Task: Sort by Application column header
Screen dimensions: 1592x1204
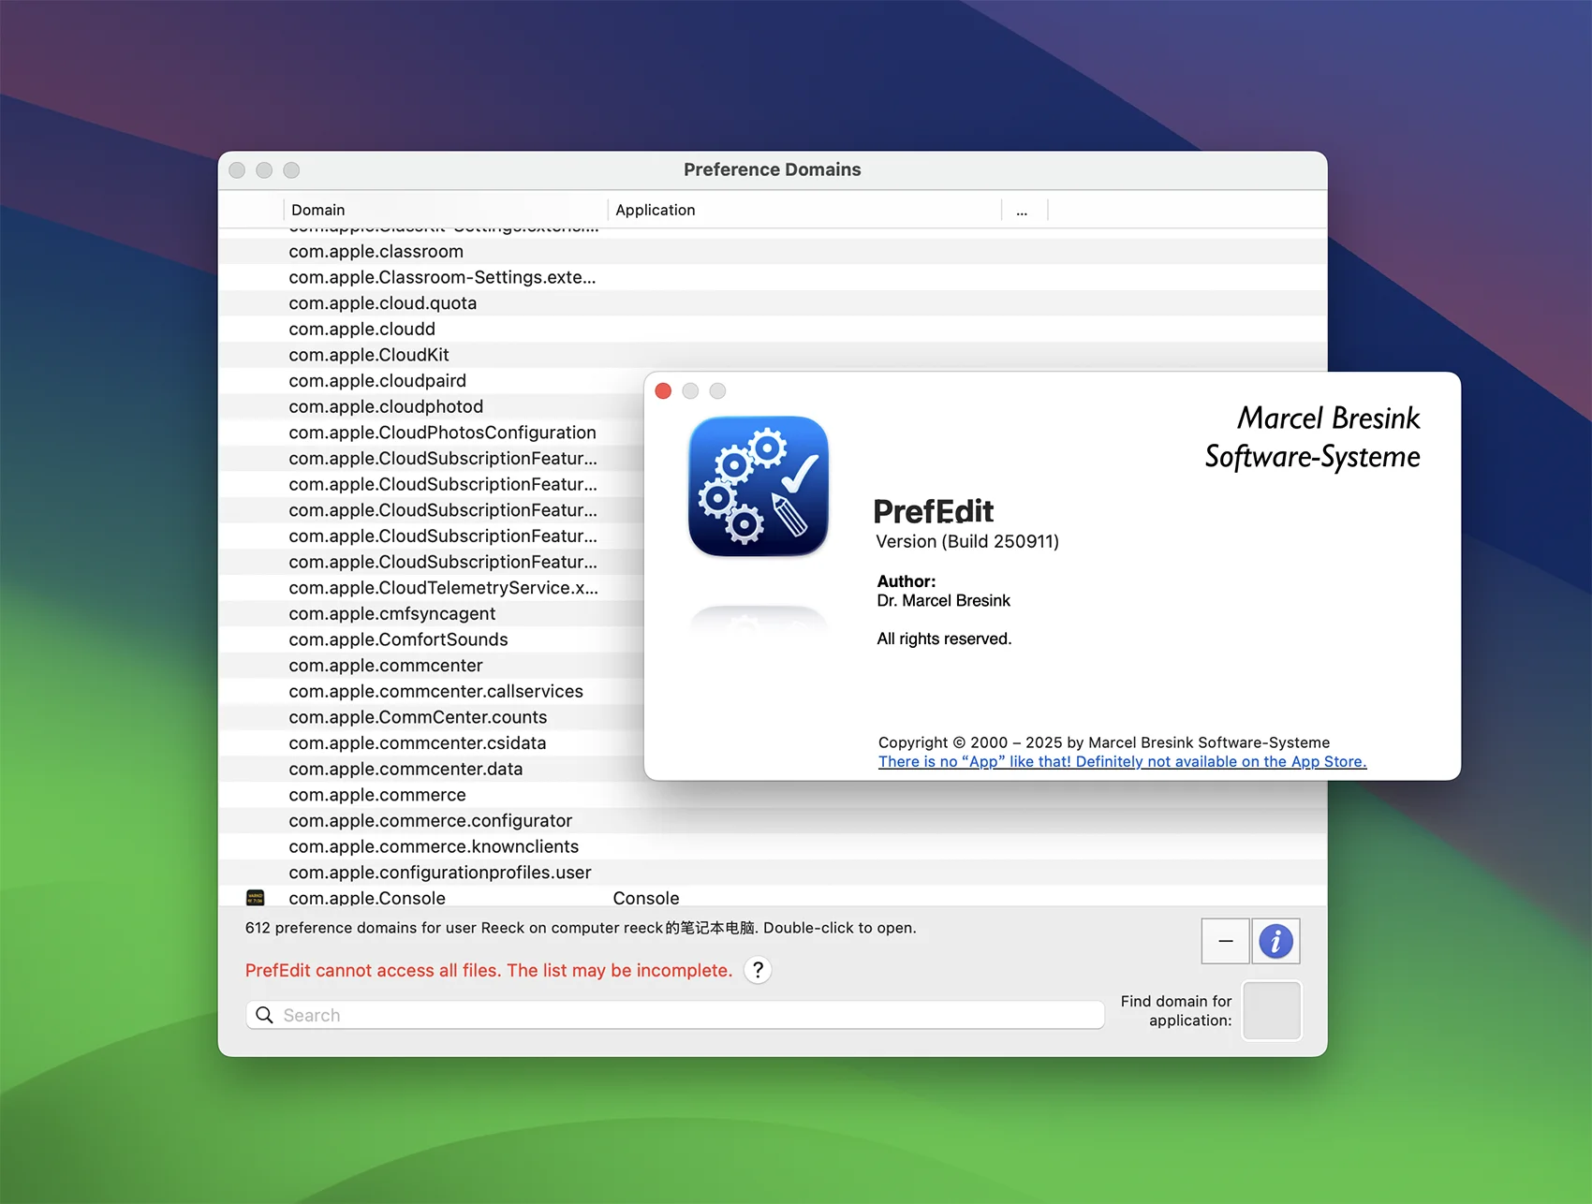Action: tap(804, 210)
